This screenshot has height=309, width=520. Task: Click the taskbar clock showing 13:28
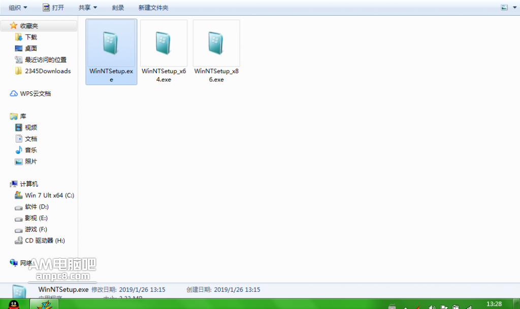tap(494, 304)
